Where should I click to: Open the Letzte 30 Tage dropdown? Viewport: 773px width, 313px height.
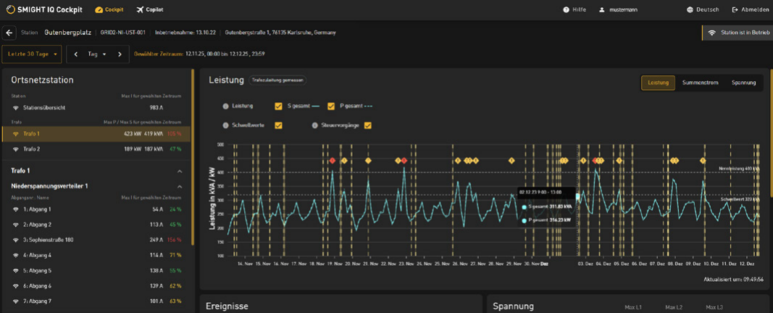pyautogui.click(x=32, y=54)
